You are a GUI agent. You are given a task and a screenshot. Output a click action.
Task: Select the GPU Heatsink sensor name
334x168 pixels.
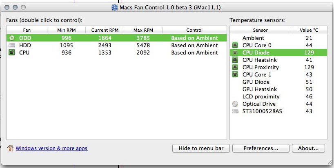coord(260,89)
